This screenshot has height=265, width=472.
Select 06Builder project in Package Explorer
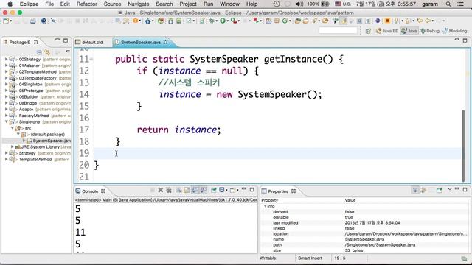tap(28, 96)
